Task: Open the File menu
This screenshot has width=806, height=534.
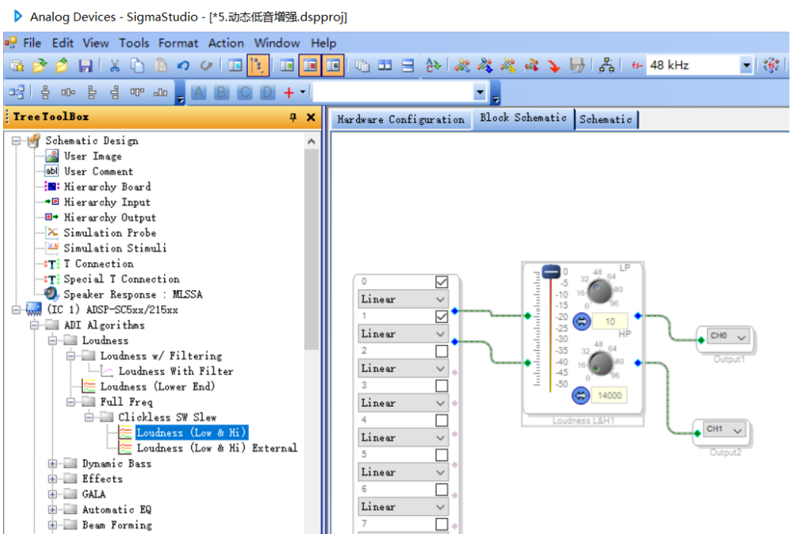Action: (x=32, y=43)
